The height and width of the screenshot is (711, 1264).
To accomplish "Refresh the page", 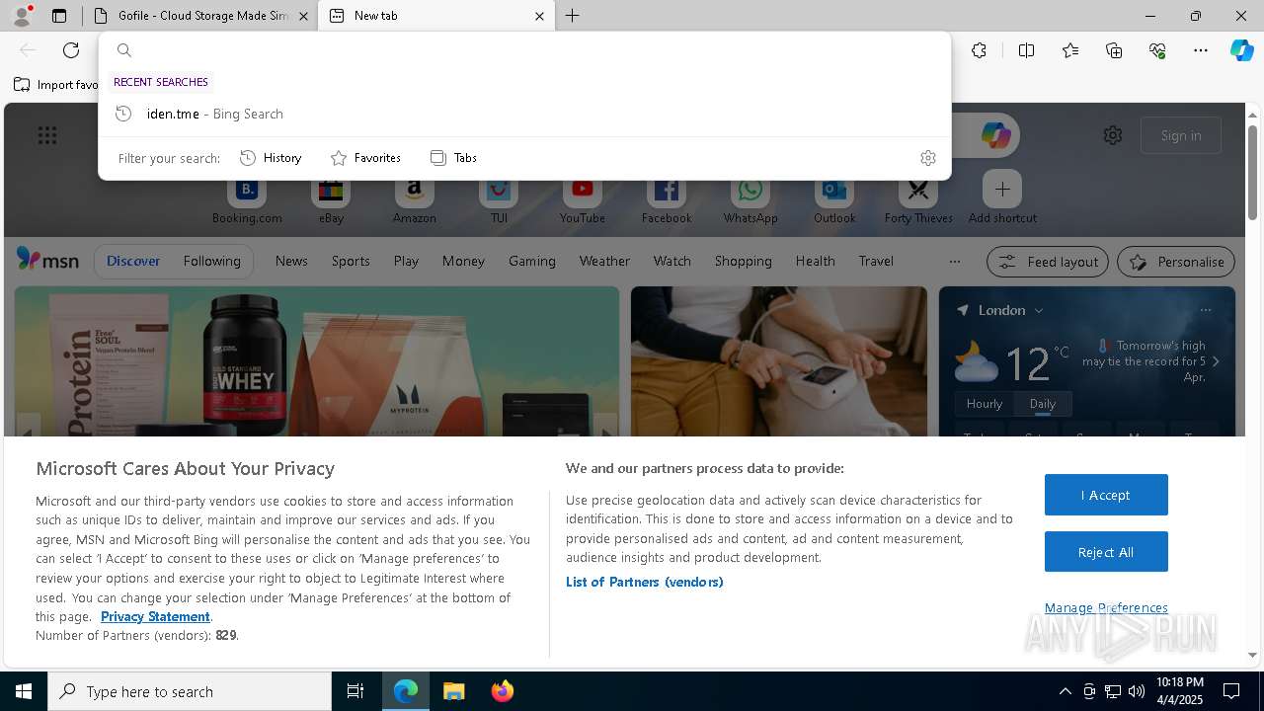I will click(71, 50).
